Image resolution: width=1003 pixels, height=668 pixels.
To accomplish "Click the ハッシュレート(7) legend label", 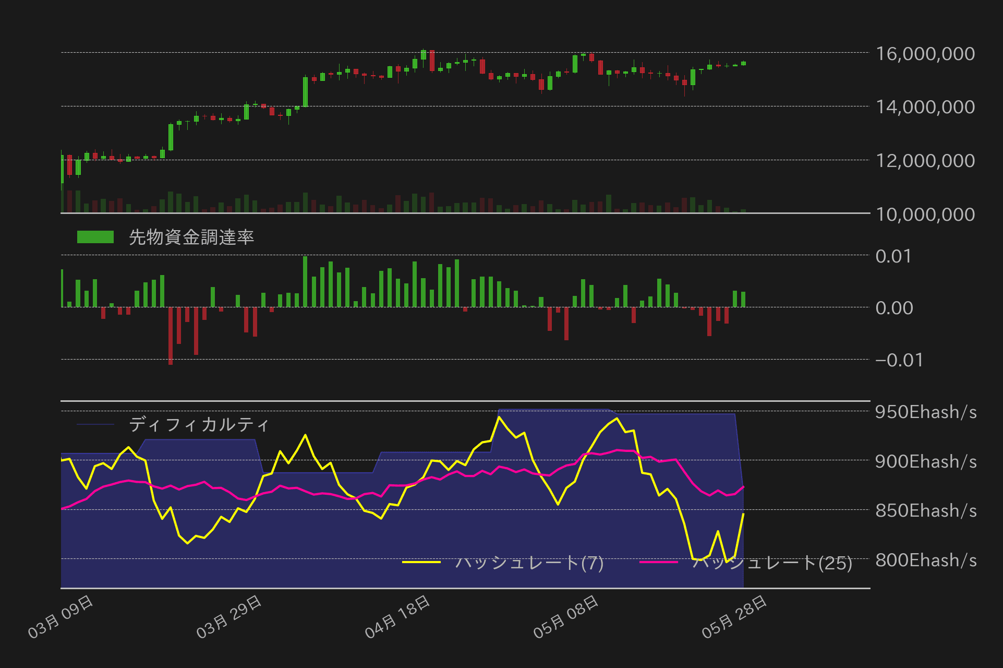I will coord(529,563).
